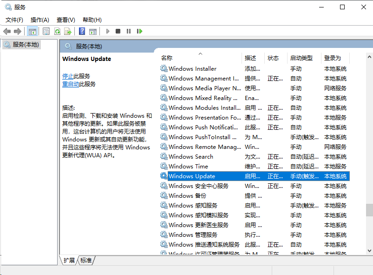The image size is (373, 275).
Task: Select the Windows Management I... service row
Action: pyautogui.click(x=255, y=78)
